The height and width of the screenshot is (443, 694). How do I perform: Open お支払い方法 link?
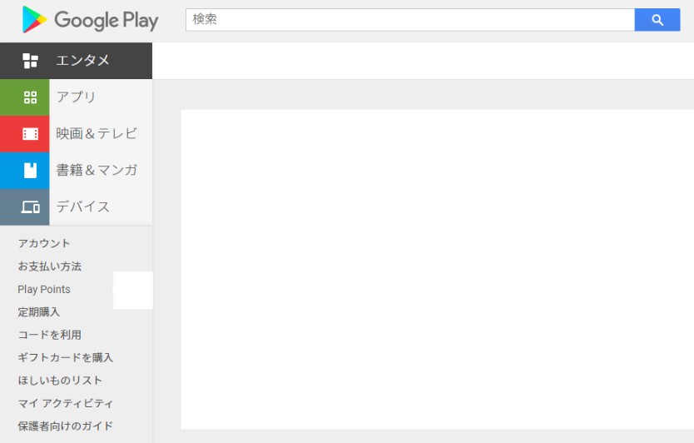pos(50,266)
